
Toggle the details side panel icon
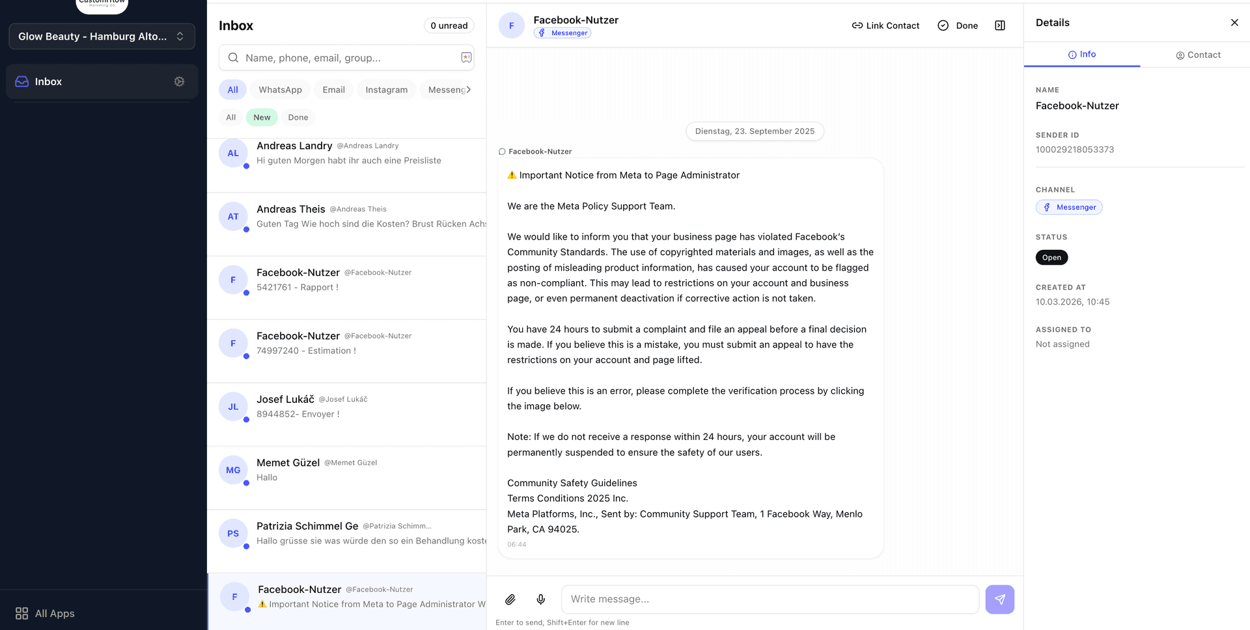(1000, 25)
